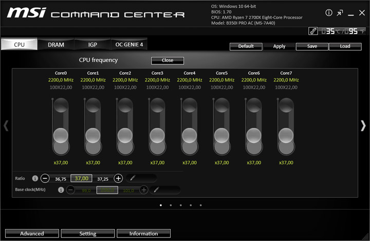Screen dimensions: 370x241
Task: Increase Ratio with the plus button
Action: click(118, 178)
